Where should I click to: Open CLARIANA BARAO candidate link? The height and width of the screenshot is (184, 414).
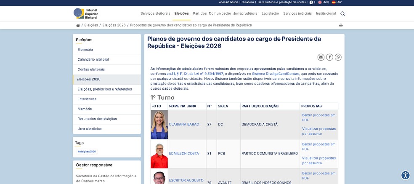pos(184,125)
